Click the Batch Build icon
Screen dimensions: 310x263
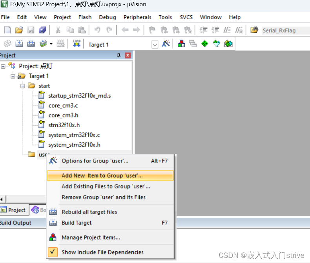(43, 44)
